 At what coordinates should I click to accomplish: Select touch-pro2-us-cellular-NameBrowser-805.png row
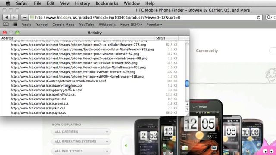tap(92, 50)
